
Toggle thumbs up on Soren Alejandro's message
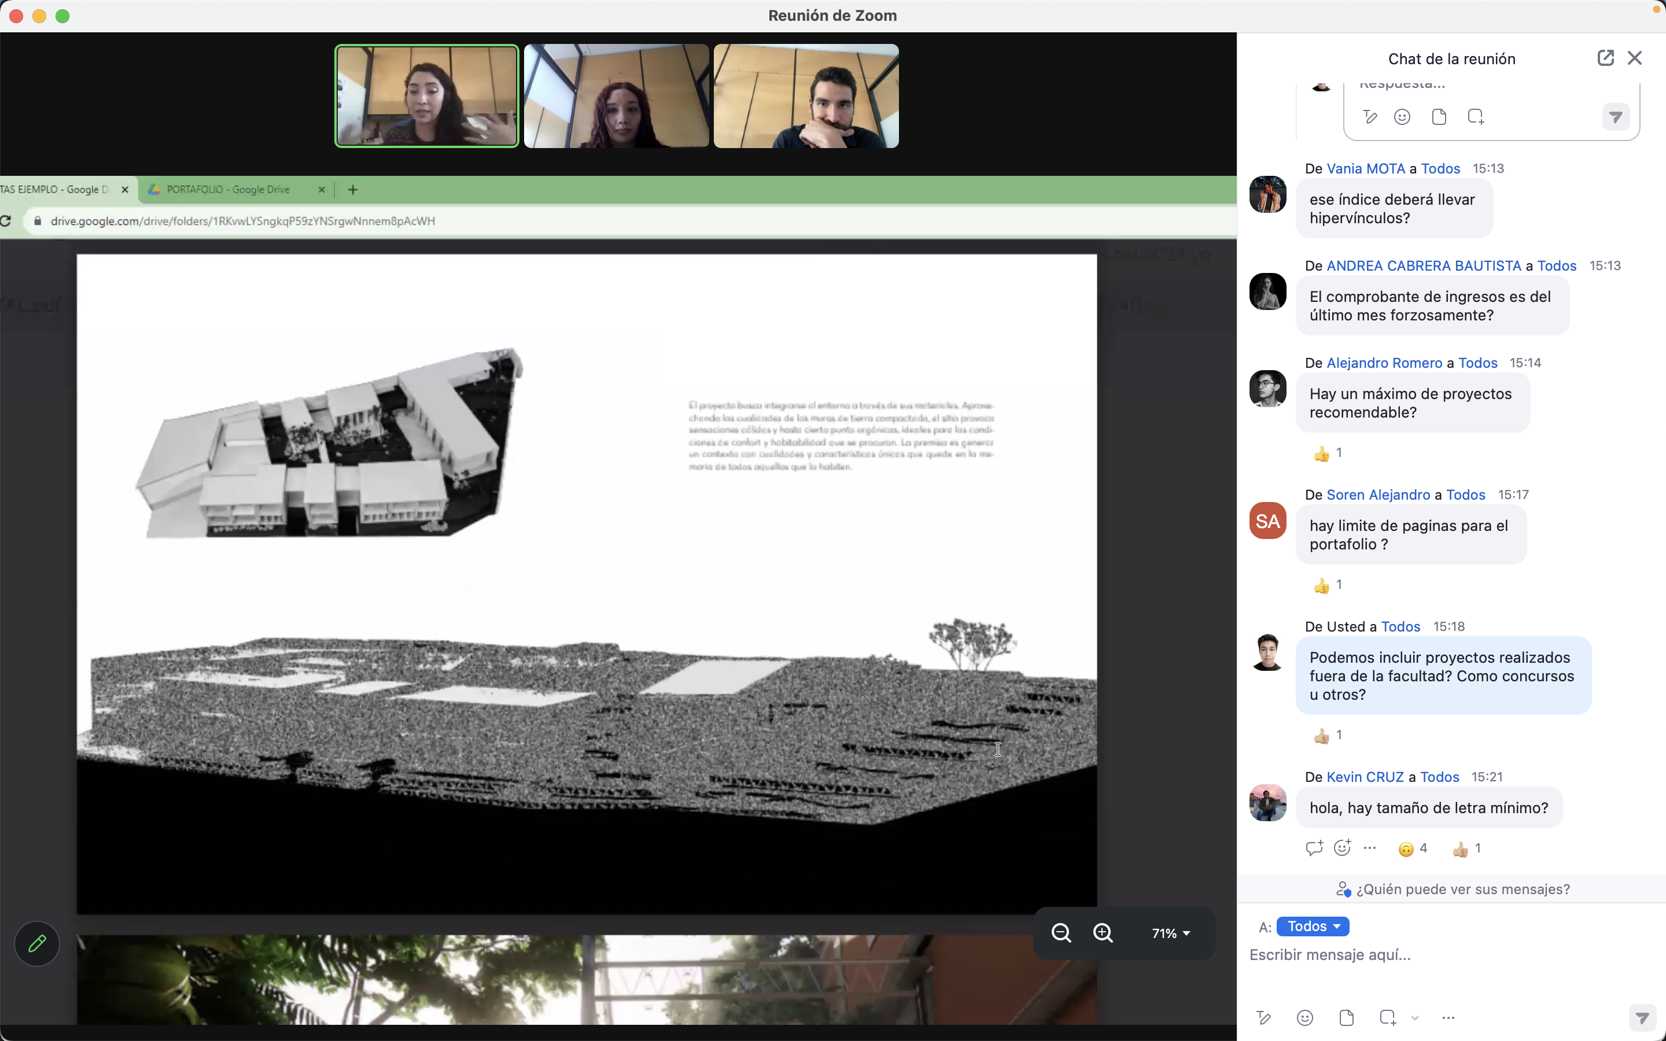(1327, 585)
